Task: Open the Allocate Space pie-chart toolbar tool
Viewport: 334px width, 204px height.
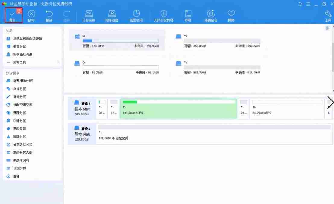Action: coord(136,16)
